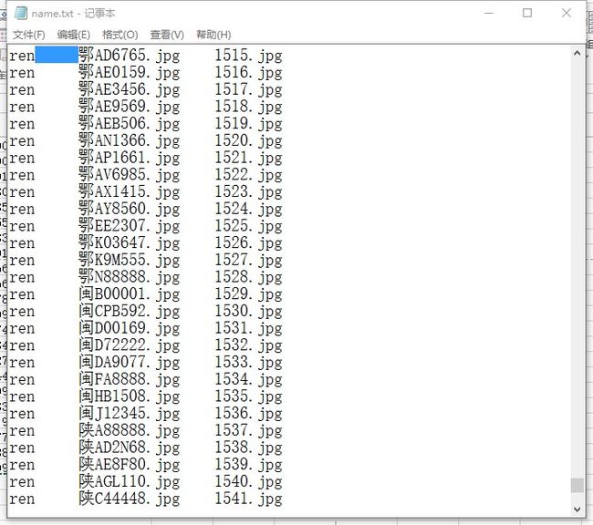Click on text 鄂AN1366.jpg
593x525 pixels.
[x=130, y=140]
